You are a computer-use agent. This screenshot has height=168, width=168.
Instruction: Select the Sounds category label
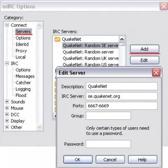[x=18, y=102]
